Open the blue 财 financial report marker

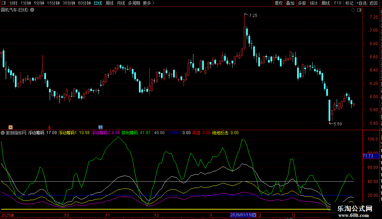[x=100, y=127]
